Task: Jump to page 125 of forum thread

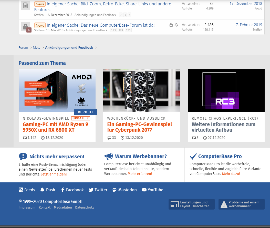Action: coord(128,30)
